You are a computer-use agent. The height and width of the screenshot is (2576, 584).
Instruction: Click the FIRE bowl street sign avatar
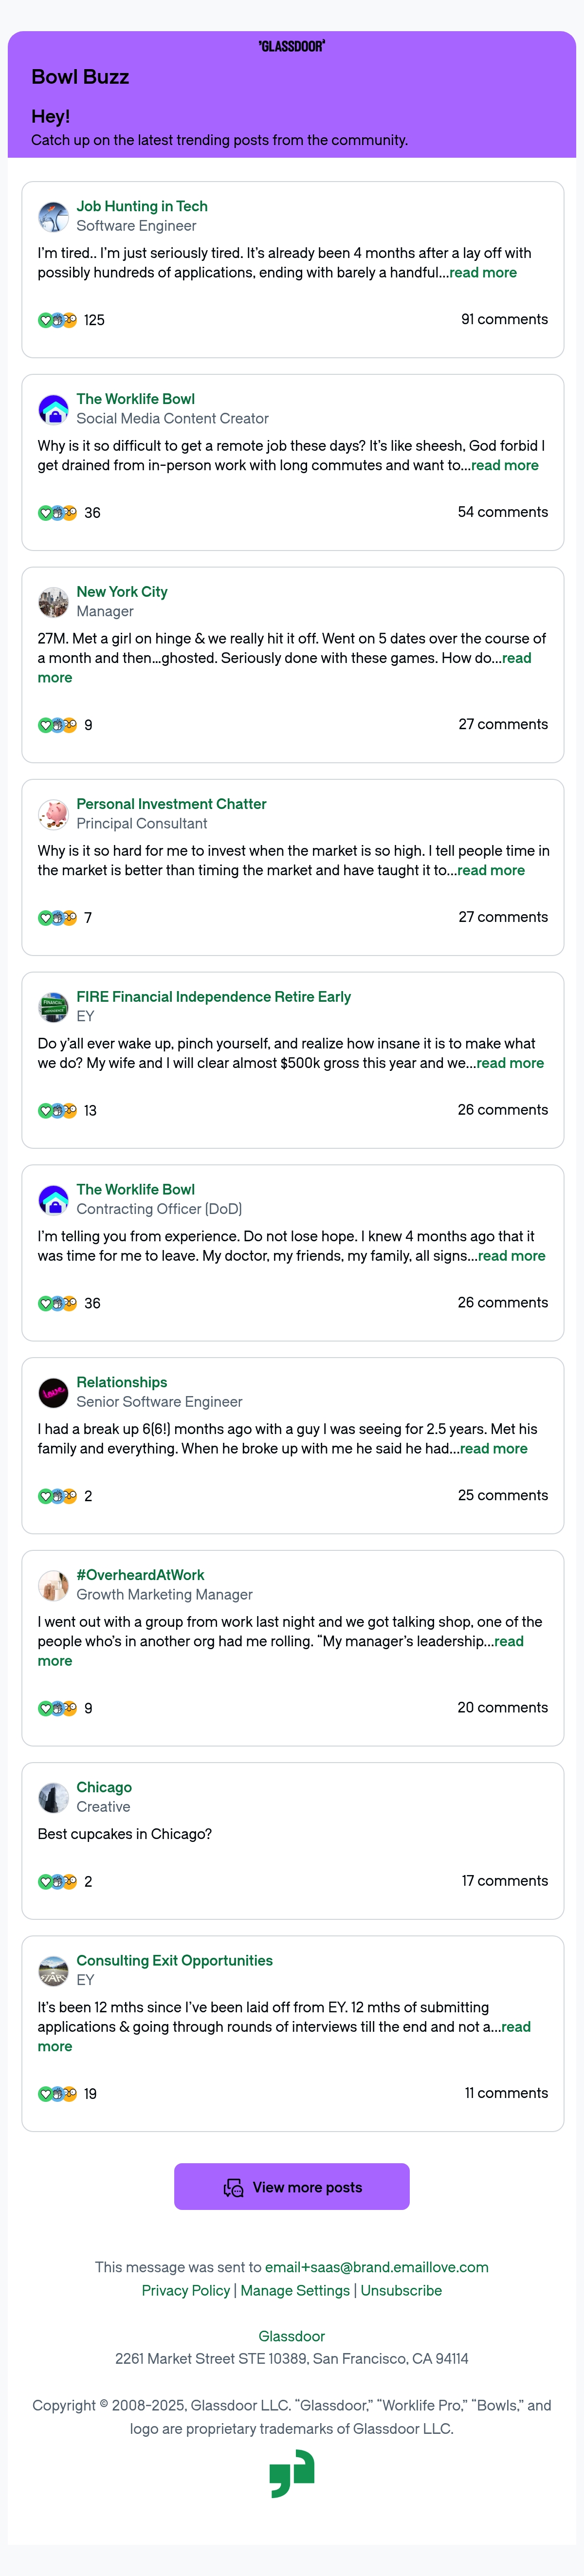[x=53, y=1007]
